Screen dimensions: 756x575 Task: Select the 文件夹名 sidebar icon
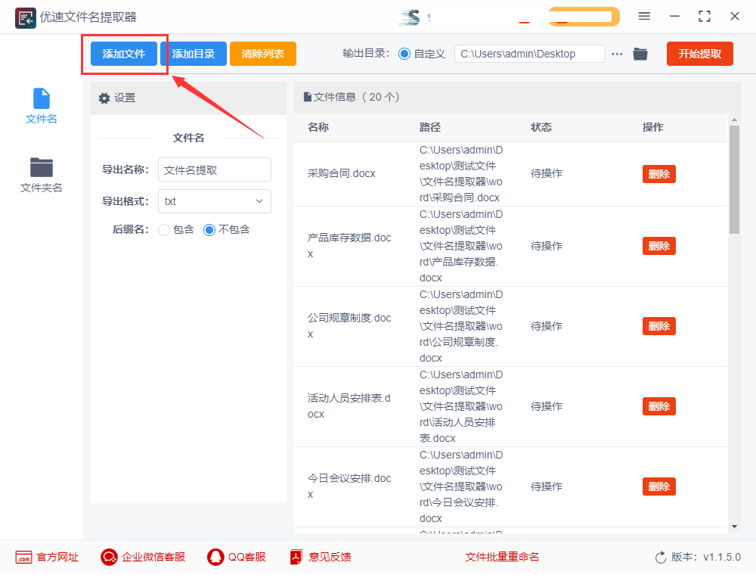(x=42, y=167)
